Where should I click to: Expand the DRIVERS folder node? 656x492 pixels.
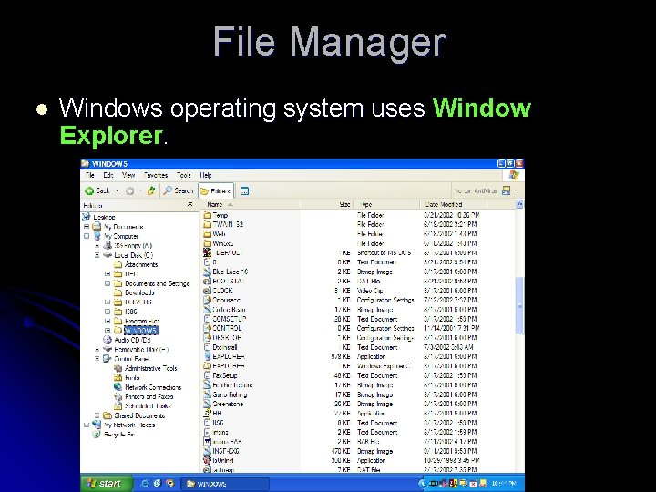(x=108, y=302)
